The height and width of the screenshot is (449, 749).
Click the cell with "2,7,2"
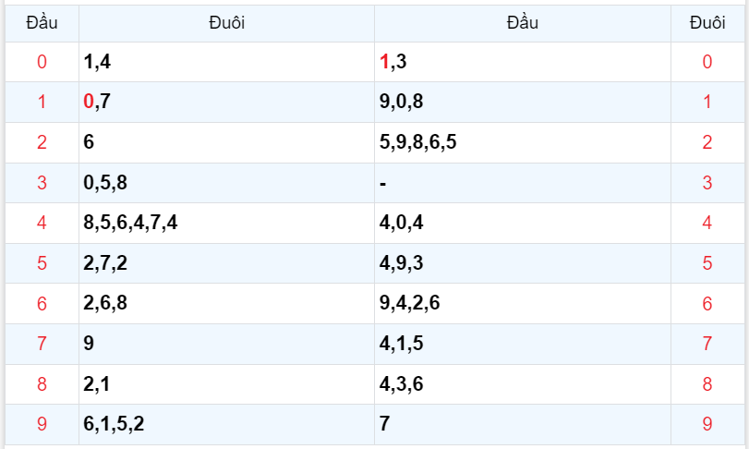(x=105, y=263)
